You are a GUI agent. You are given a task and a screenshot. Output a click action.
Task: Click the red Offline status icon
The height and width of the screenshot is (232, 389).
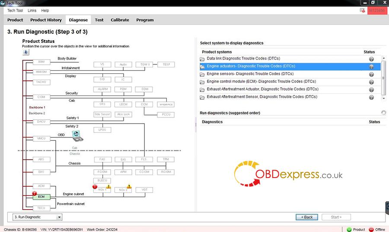371,229
